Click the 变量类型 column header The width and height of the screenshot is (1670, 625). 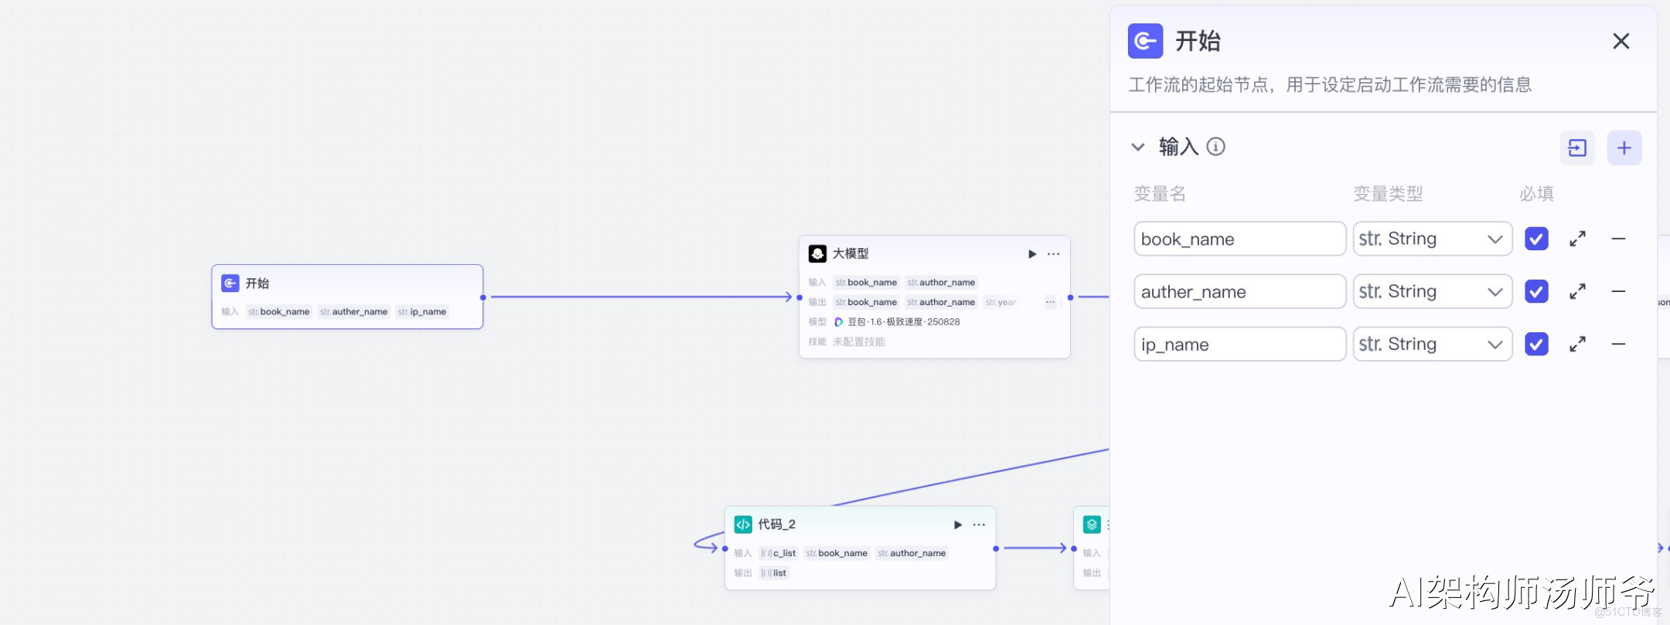point(1389,194)
